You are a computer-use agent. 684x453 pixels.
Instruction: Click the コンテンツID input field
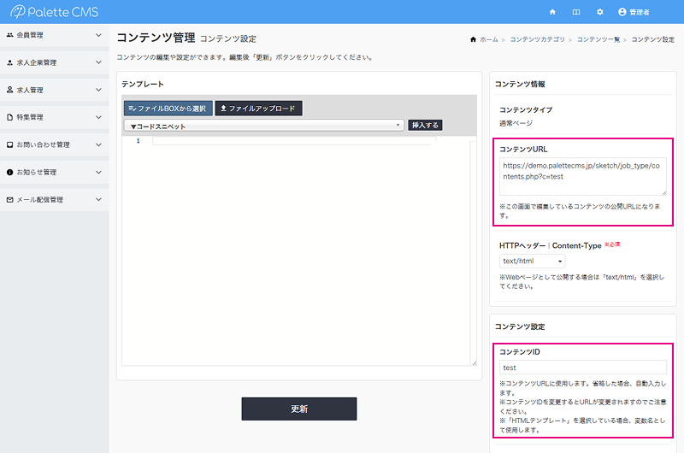click(x=582, y=368)
